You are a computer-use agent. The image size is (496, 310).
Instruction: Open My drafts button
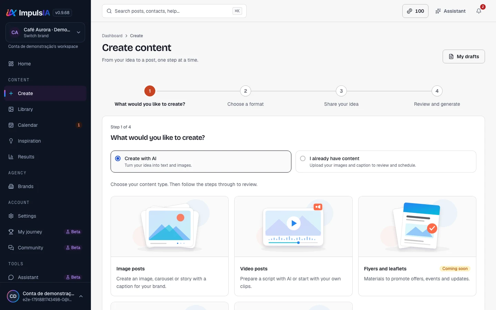click(464, 56)
